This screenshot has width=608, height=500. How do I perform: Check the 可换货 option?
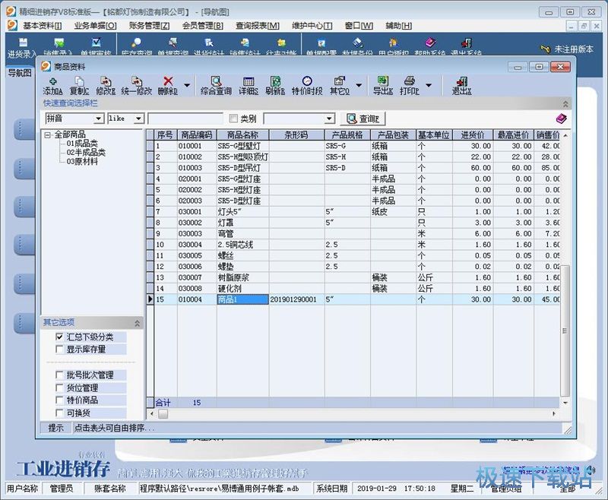(59, 413)
